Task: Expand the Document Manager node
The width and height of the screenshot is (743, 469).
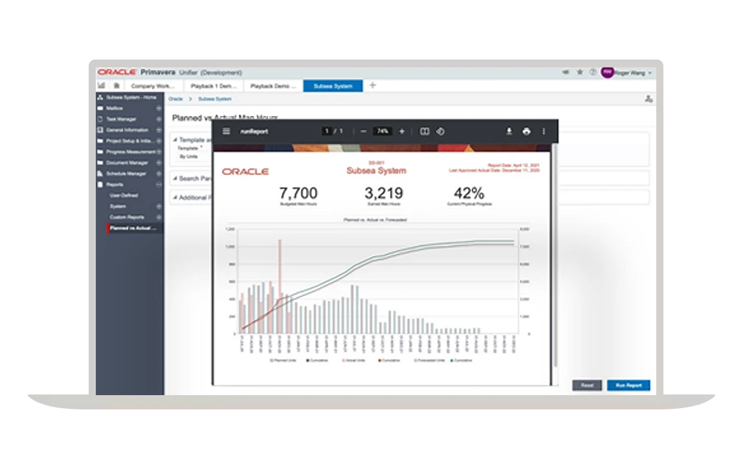Action: click(x=159, y=163)
